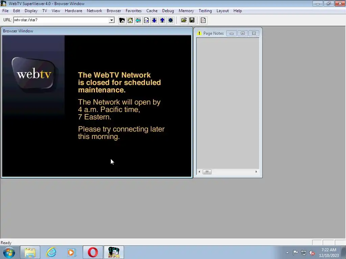Click the blue up arrow toolbar icon
Viewport: 346px width, 259px height.
[163, 20]
